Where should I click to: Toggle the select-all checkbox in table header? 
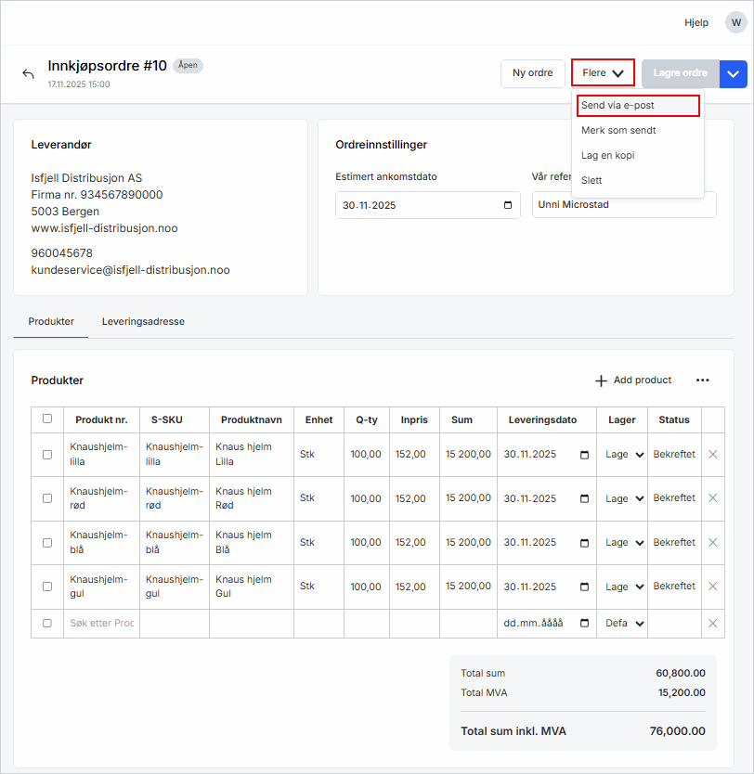[47, 419]
